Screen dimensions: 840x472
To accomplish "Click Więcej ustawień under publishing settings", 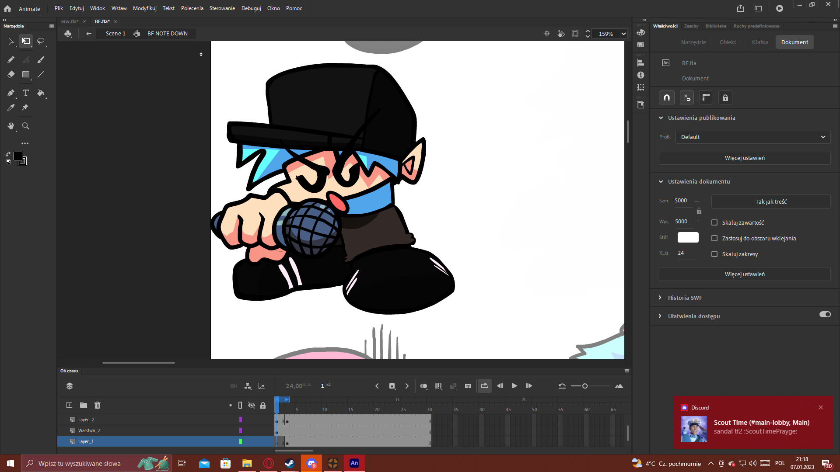I will coord(745,158).
